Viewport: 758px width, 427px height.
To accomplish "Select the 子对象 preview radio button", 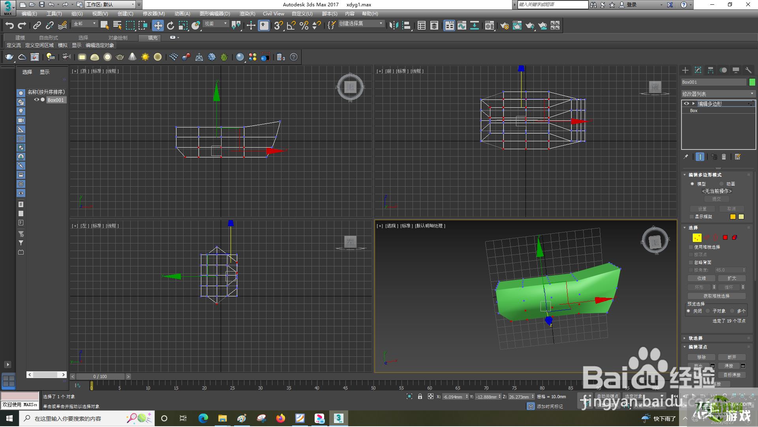I will (x=708, y=311).
